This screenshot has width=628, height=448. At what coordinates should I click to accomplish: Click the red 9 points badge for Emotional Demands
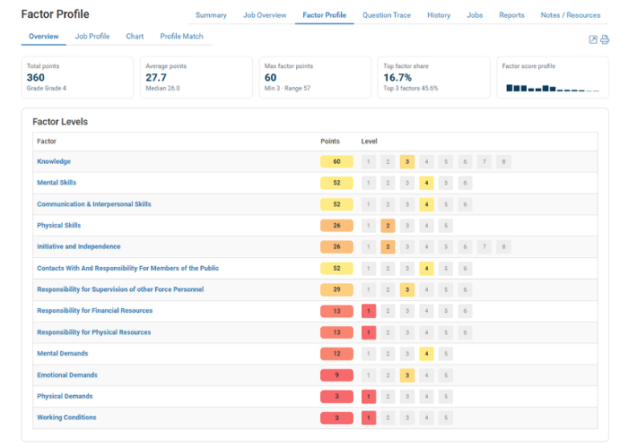pyautogui.click(x=336, y=375)
